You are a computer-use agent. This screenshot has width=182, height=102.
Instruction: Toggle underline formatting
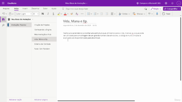(x=53, y=14)
